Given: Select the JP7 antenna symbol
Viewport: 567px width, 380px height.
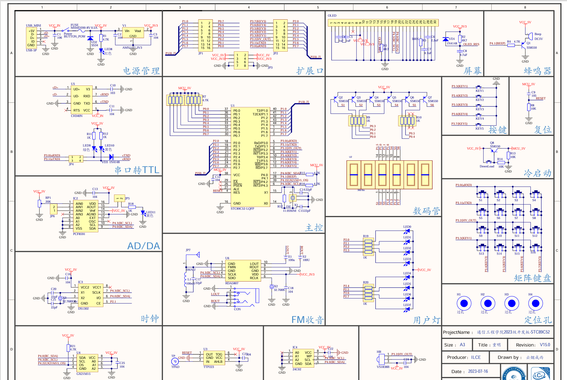Looking at the screenshot, I should coord(198,255).
